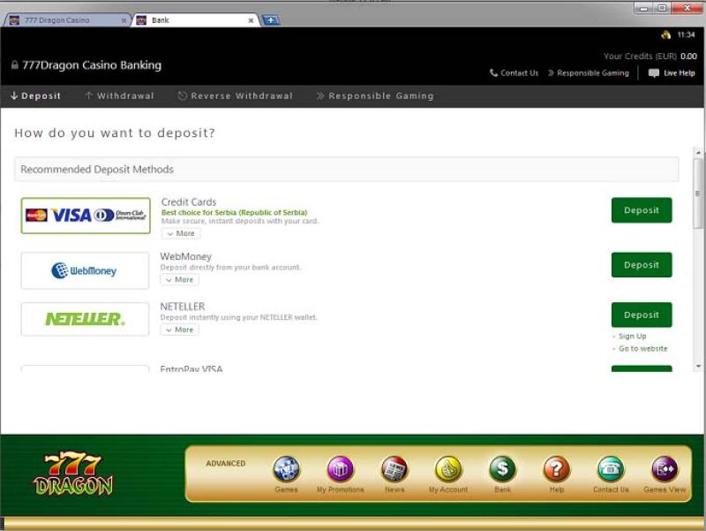
Task: Expand More under NETELLER
Action: [x=179, y=330]
